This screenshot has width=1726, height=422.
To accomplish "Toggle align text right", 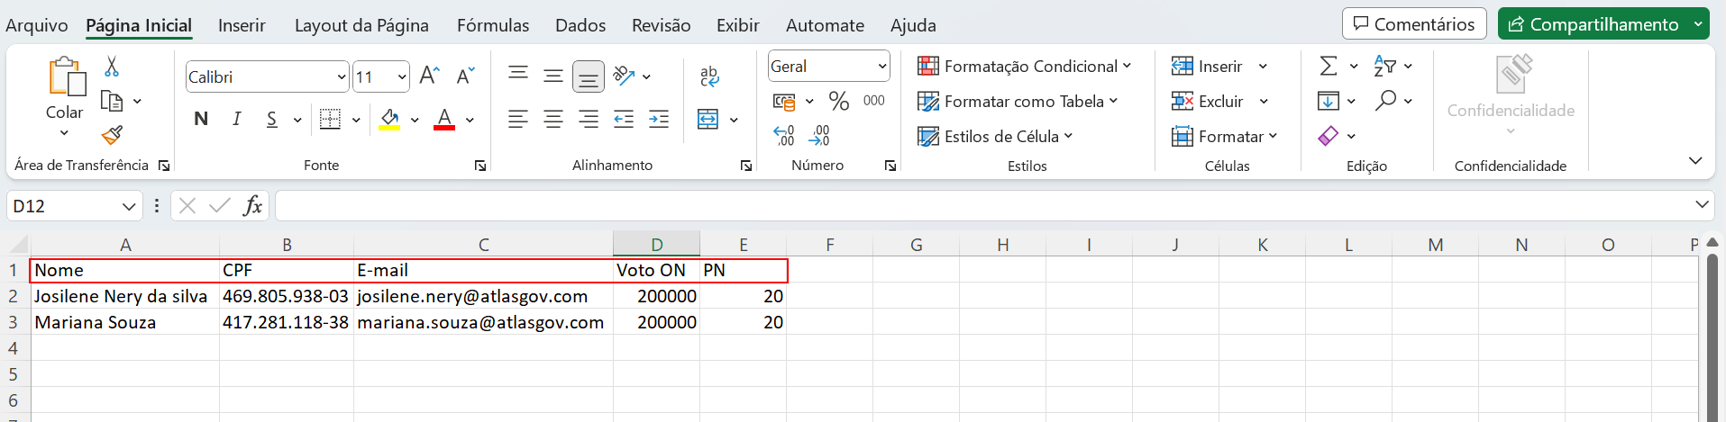I will pos(589,119).
